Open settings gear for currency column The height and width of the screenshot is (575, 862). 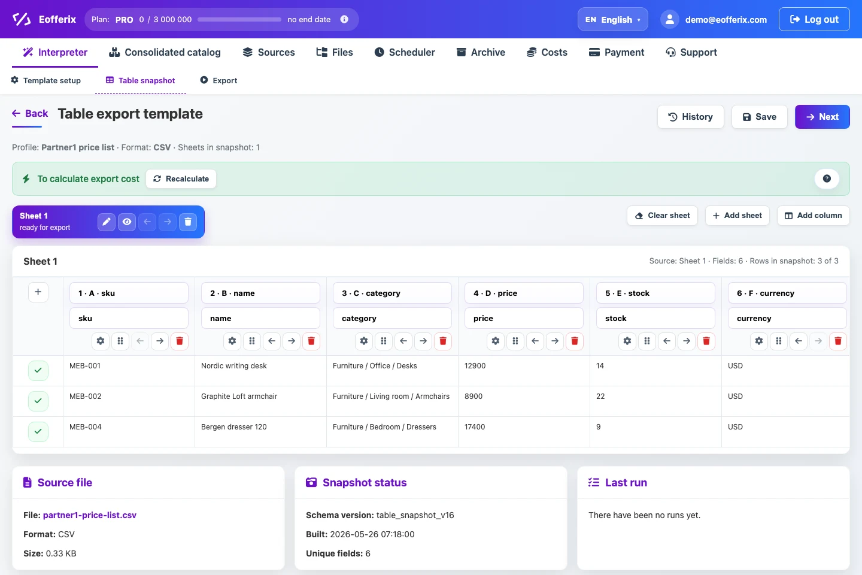pos(759,341)
